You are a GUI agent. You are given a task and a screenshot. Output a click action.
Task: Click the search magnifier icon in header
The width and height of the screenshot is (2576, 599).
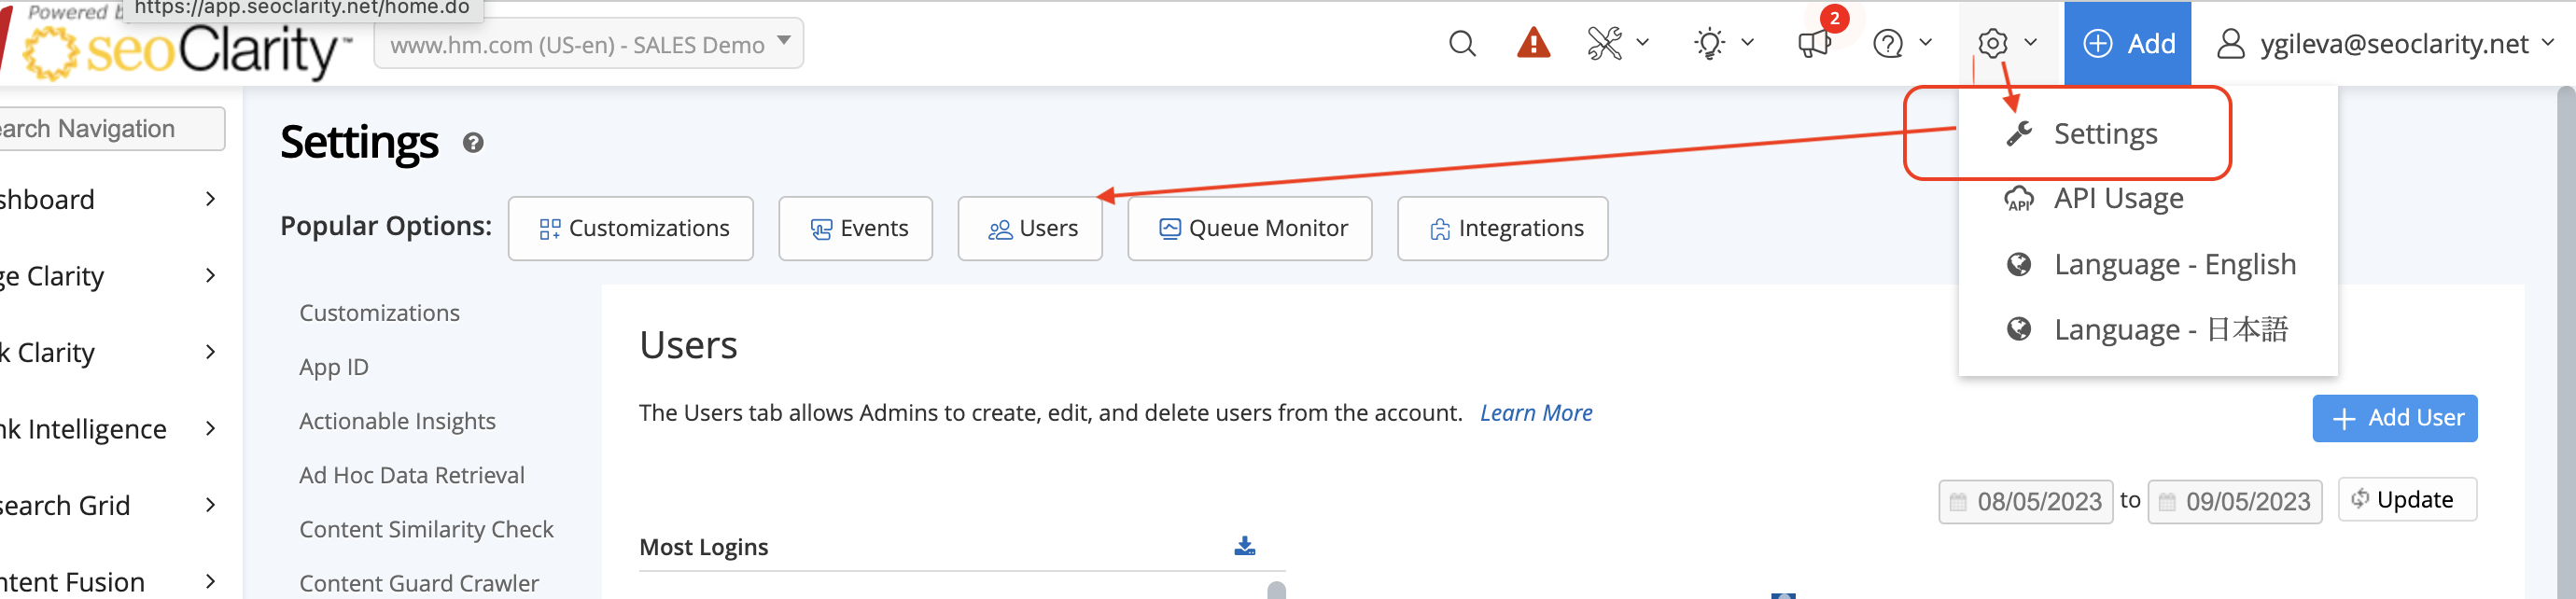point(1461,44)
